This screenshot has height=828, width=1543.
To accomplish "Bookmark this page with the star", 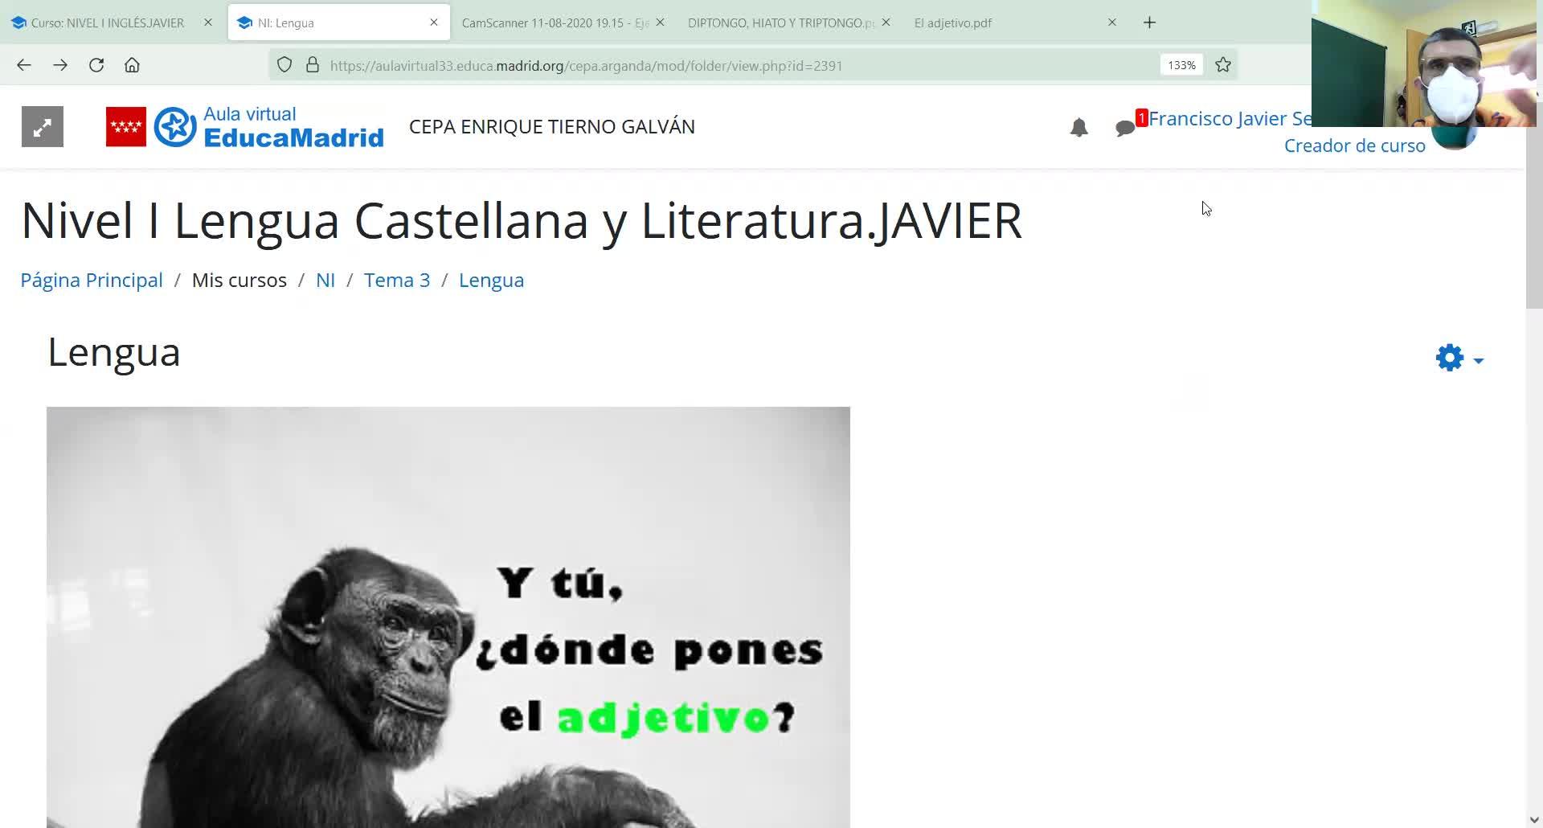I will click(x=1223, y=65).
